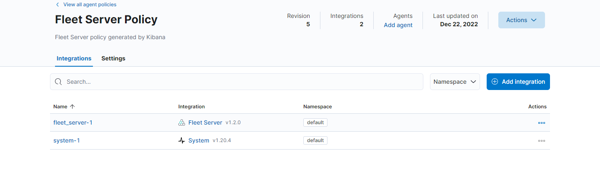The image size is (600, 195).
Task: Click the sort arrow next to Name
Action: [72, 107]
